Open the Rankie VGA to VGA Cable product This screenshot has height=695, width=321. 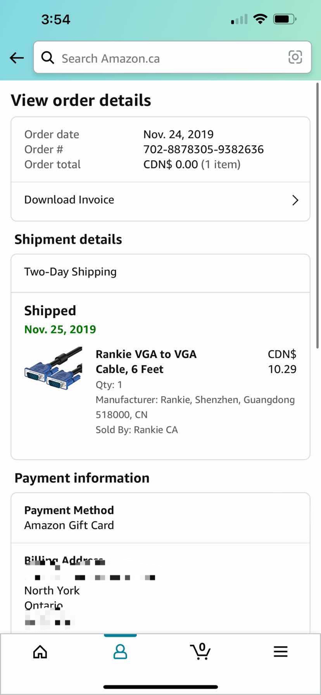click(x=146, y=361)
